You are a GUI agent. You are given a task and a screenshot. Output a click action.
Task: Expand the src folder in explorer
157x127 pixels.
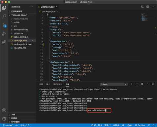15,26
